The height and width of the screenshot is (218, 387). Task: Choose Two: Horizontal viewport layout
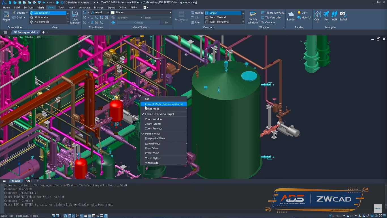tap(224, 22)
